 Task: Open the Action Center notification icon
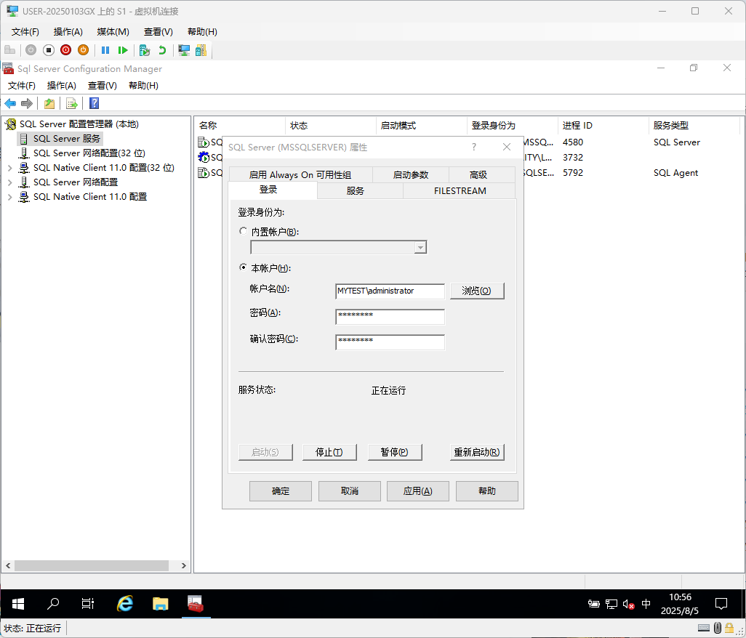[x=721, y=604]
